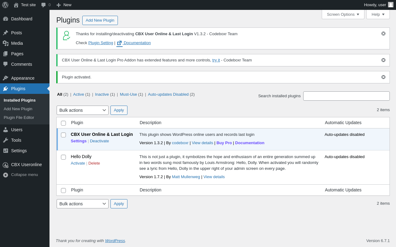
Task: Click the New plus icon
Action: (58, 5)
